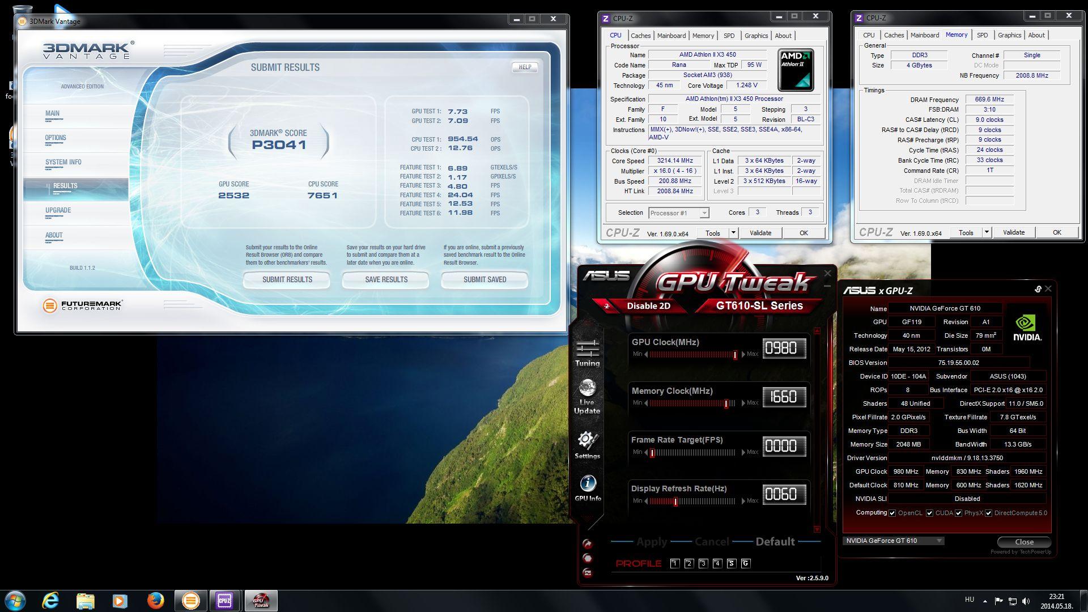Click the CPU-Z taskbar icon
The width and height of the screenshot is (1088, 612).
(x=224, y=600)
